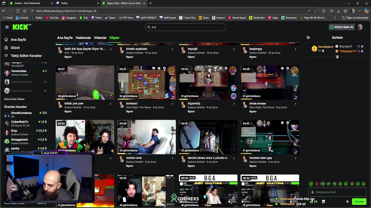Screen dimensions: 371x208
Task: Expand the gift leaderboard down arrow
Action: pos(337,57)
